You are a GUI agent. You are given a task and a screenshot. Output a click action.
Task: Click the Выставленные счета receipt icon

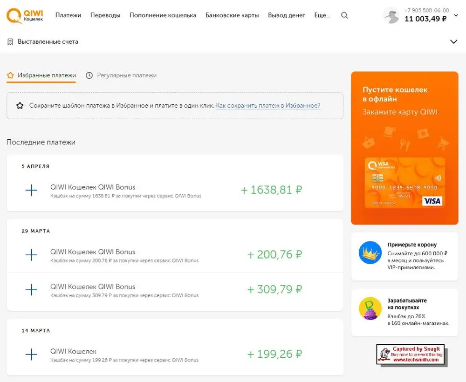tap(10, 41)
